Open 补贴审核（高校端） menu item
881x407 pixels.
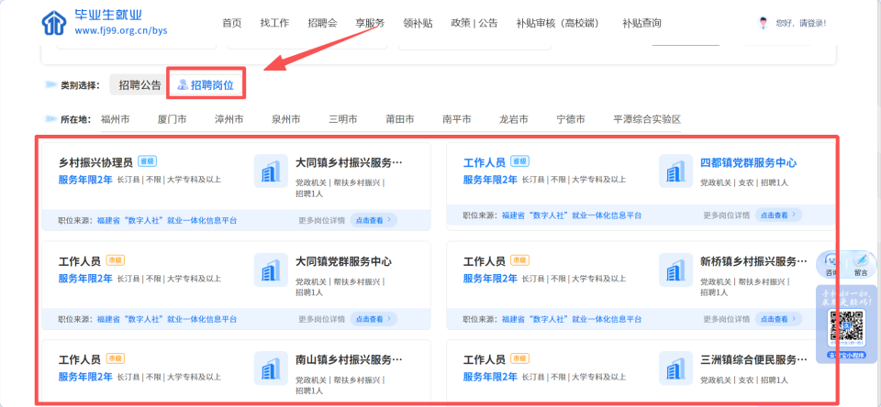560,23
